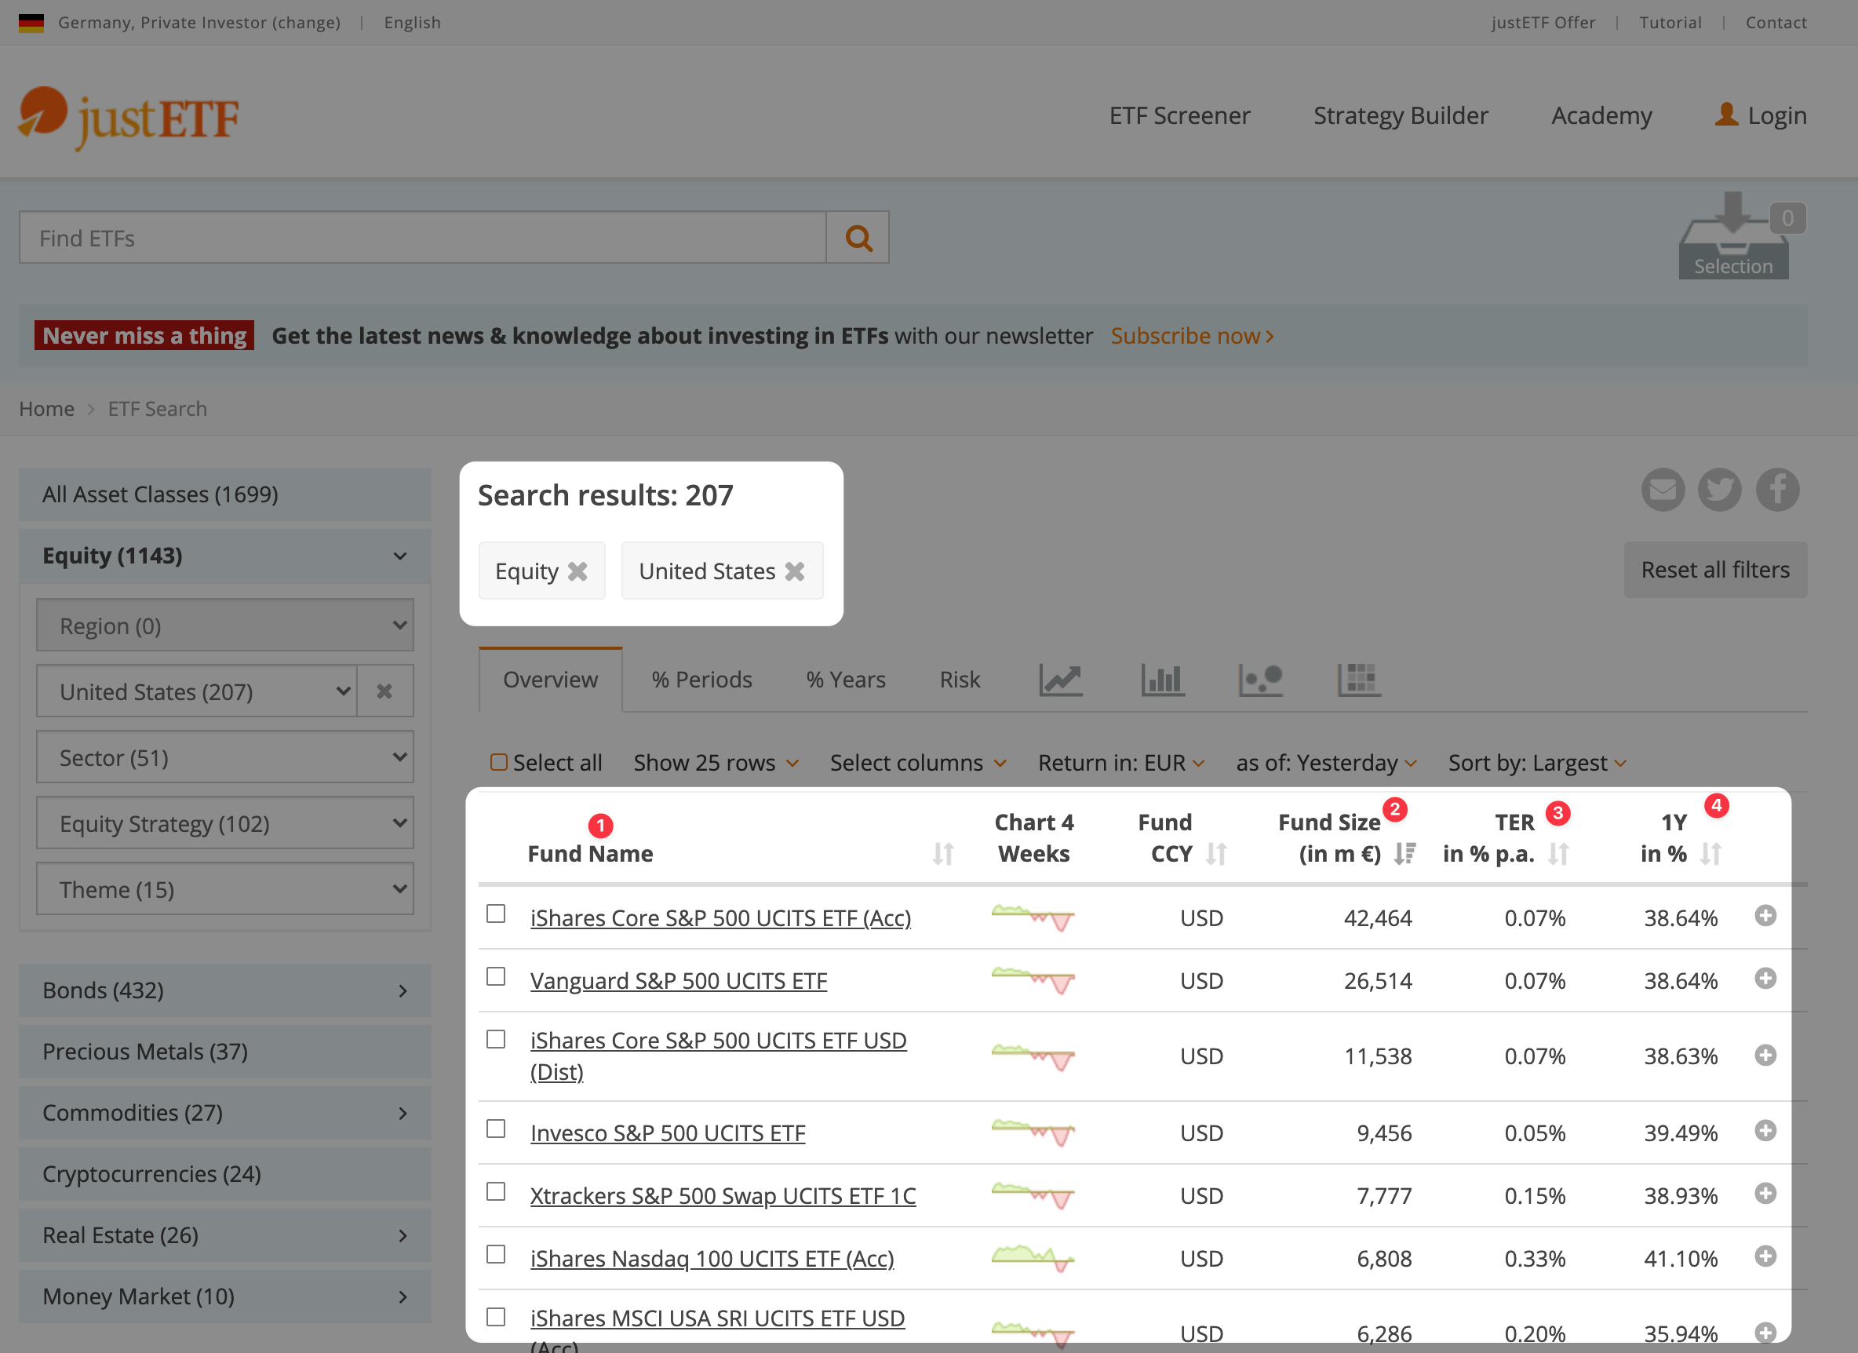Open Show 25 rows dropdown
This screenshot has width=1858, height=1353.
click(716, 763)
